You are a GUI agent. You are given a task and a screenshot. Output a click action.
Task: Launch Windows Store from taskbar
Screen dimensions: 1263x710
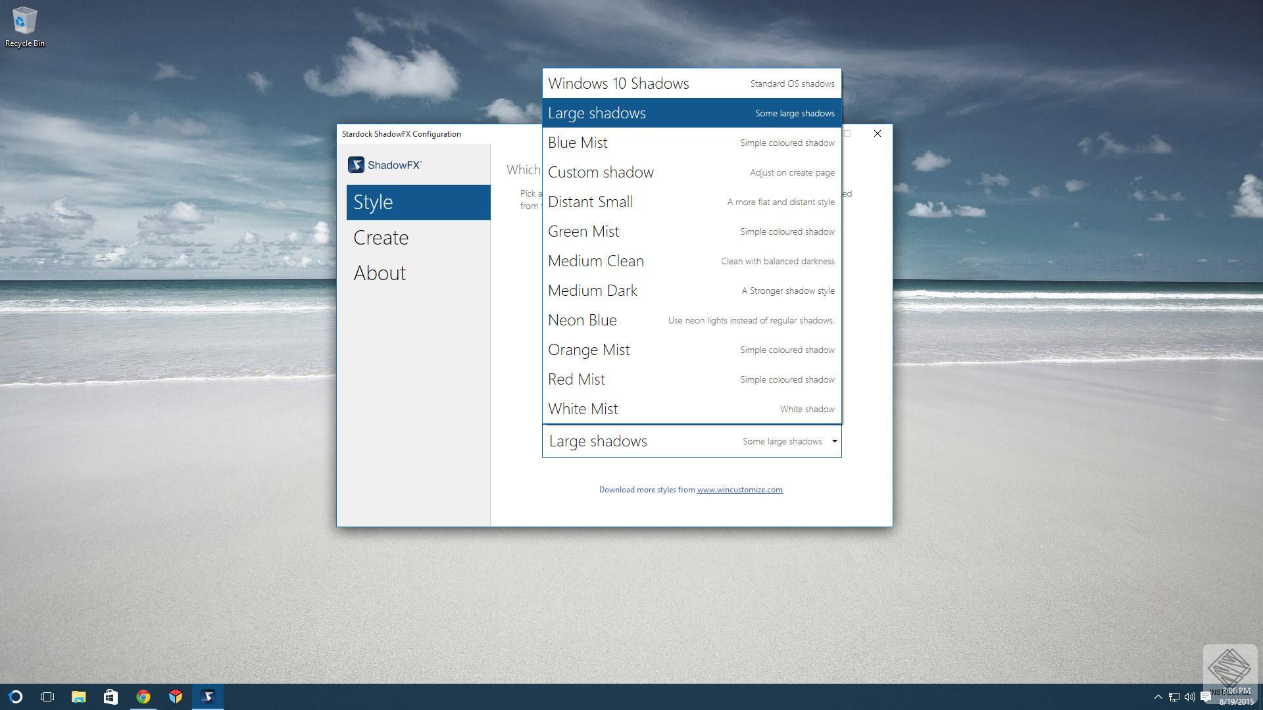[x=111, y=697]
